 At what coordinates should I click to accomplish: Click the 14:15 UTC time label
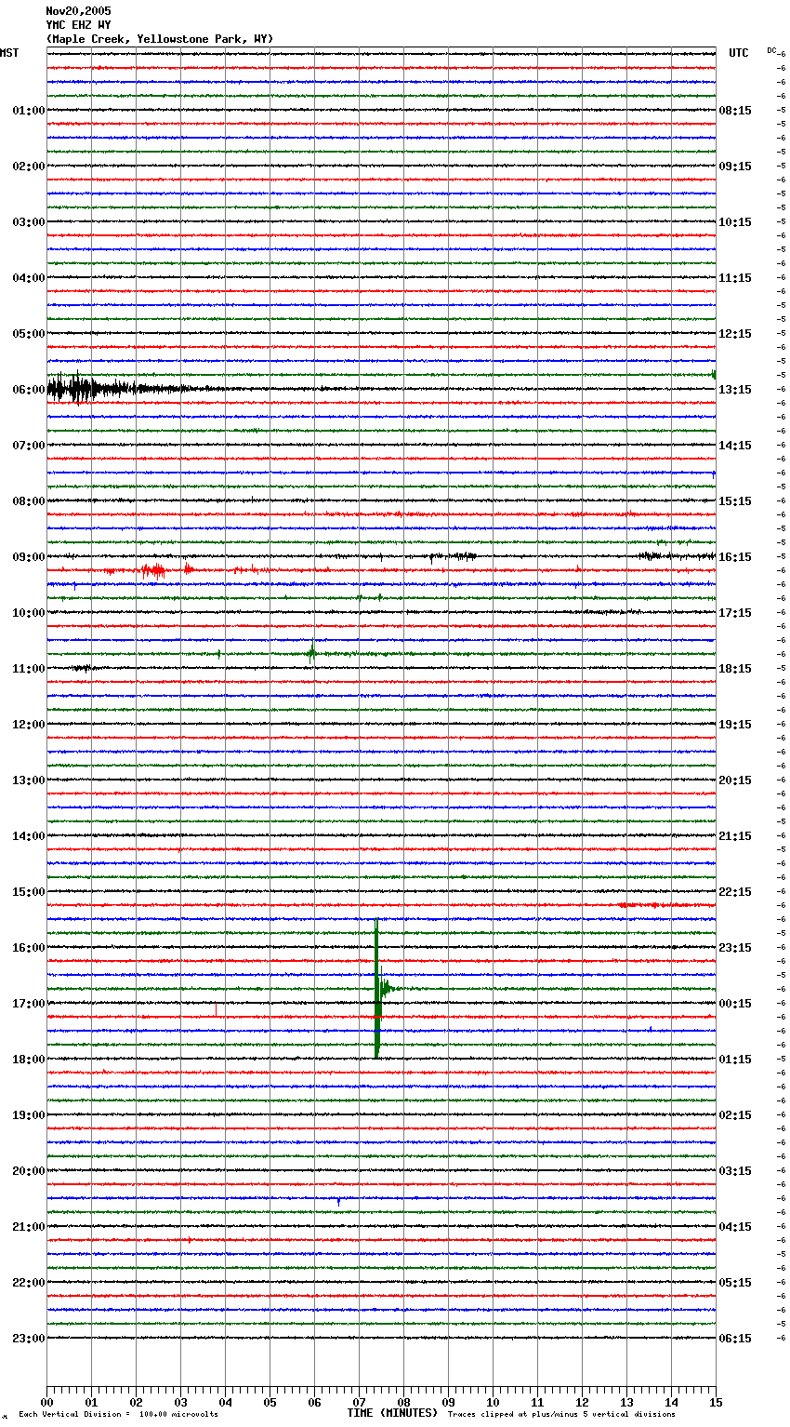click(x=735, y=446)
